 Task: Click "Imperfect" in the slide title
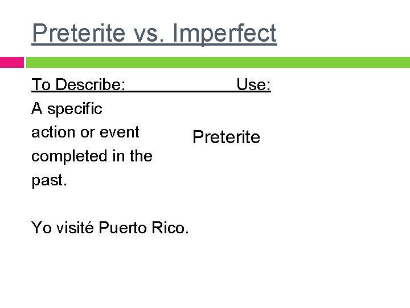tap(226, 33)
